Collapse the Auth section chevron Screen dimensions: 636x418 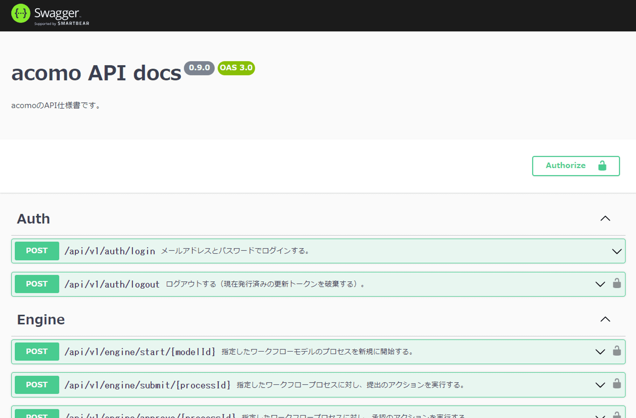(605, 219)
